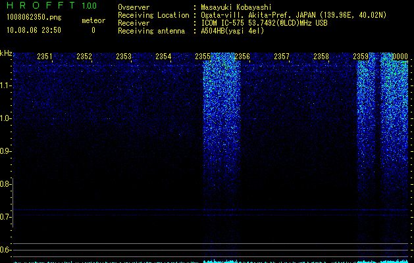Click the 2358 time marker
The height and width of the screenshot is (263, 414).
[x=321, y=56]
